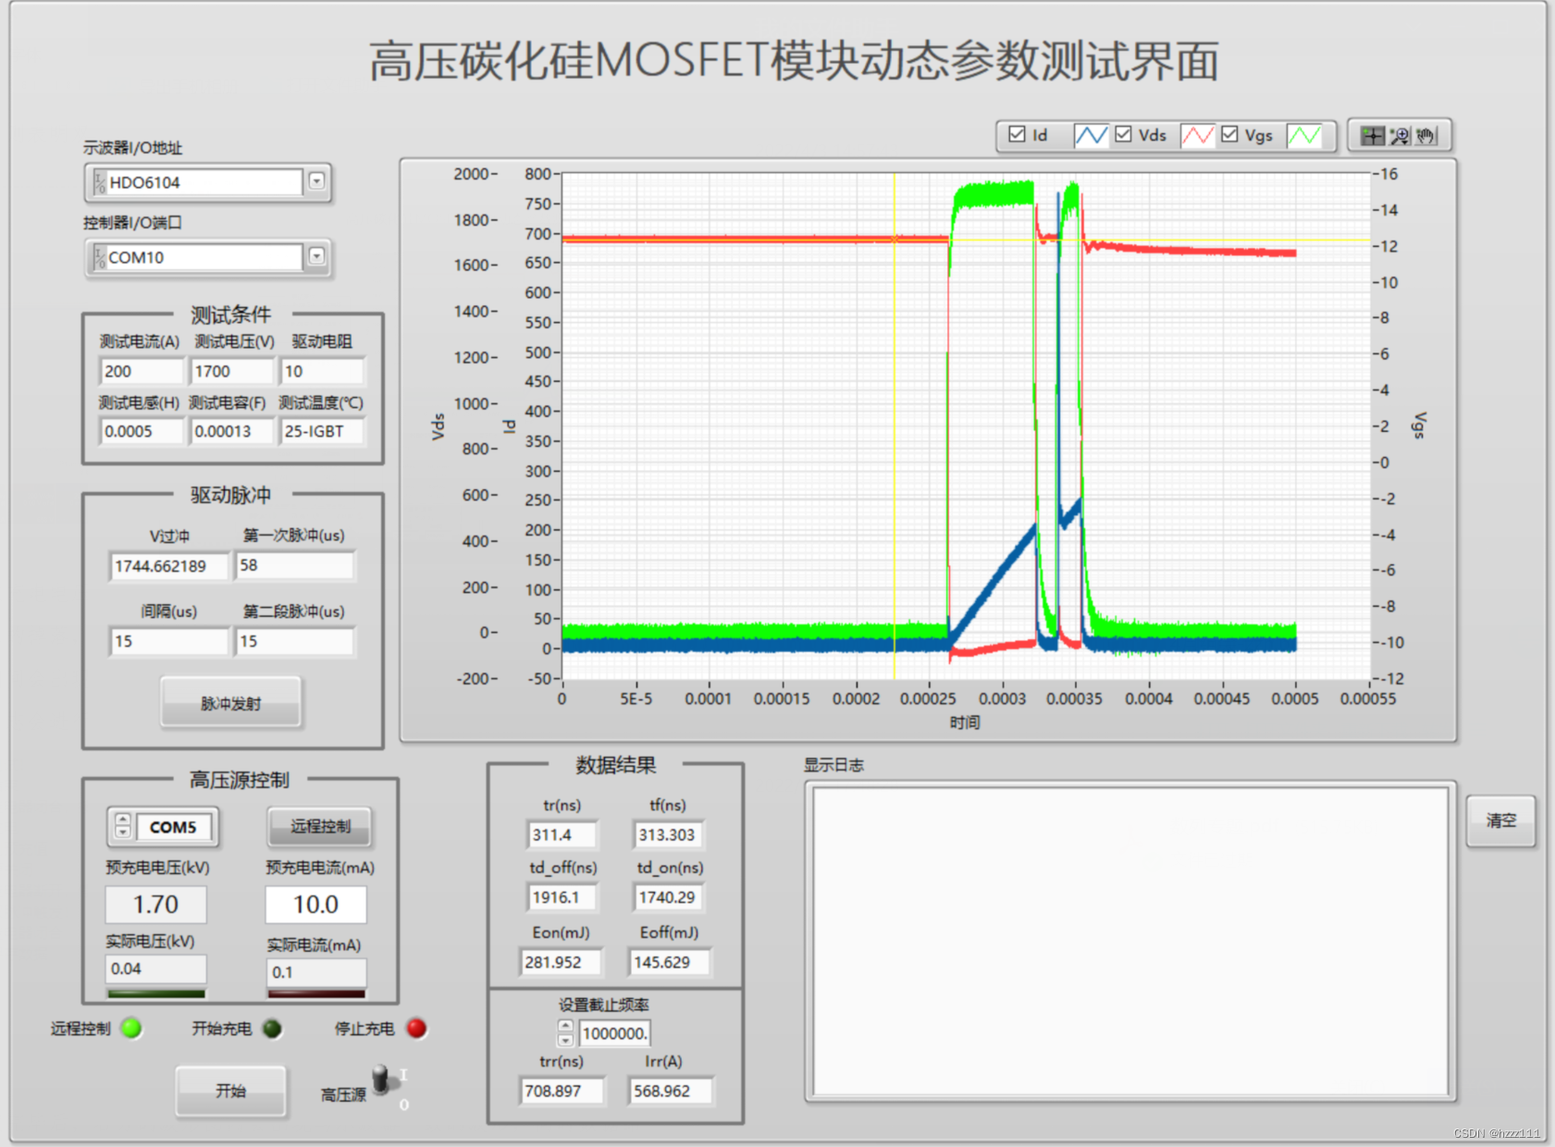Toggle the Vds plot visibility checkbox

point(1123,134)
